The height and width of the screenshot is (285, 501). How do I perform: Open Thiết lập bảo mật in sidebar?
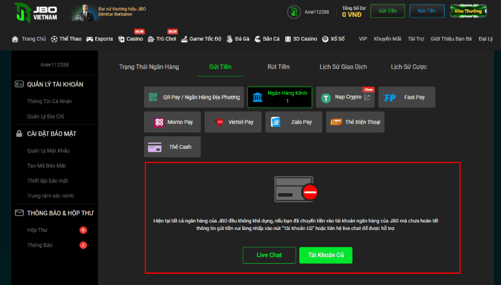[48, 181]
